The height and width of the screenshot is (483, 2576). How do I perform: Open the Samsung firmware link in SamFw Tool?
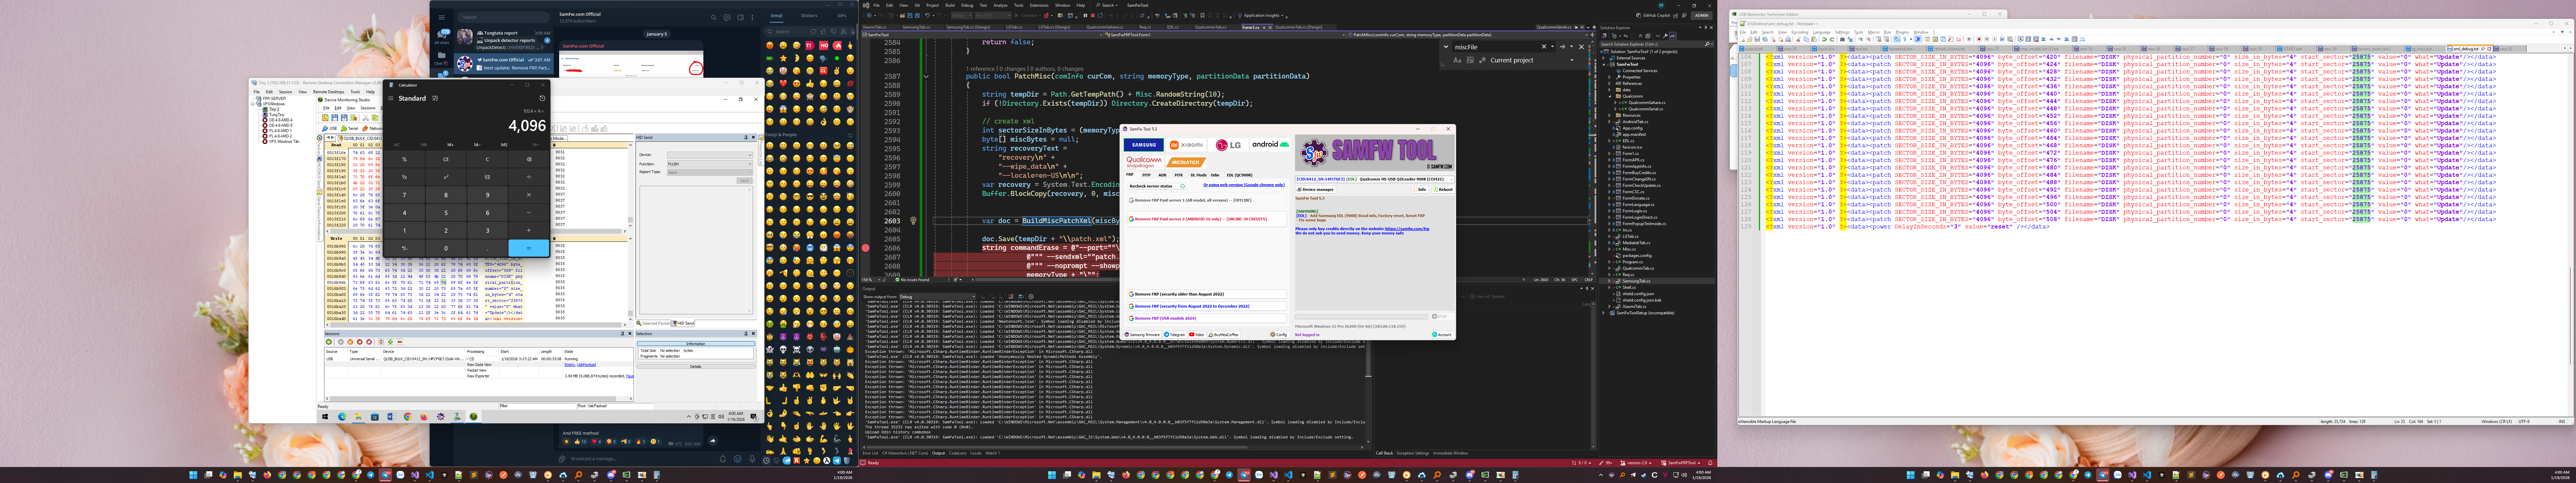1143,335
